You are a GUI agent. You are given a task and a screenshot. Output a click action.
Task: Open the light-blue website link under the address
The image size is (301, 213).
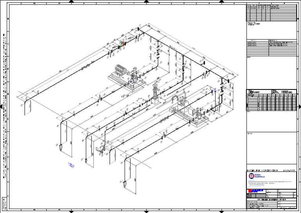point(254,186)
